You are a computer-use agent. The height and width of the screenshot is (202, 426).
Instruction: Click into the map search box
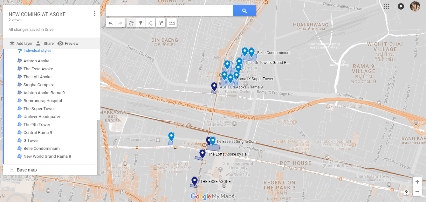169,11
